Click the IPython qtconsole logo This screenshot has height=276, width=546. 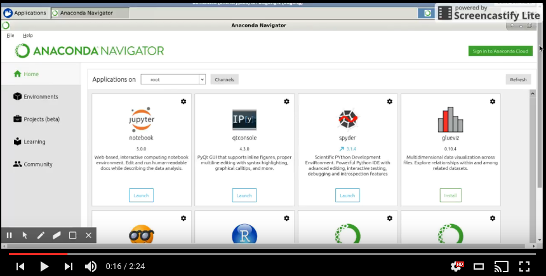244,120
